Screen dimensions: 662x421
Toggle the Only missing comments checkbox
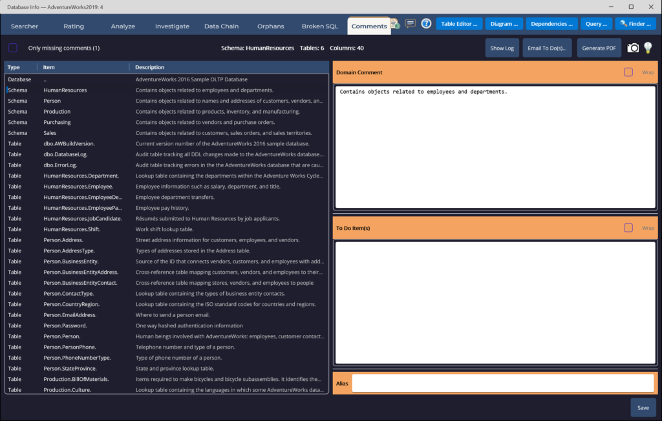(13, 48)
